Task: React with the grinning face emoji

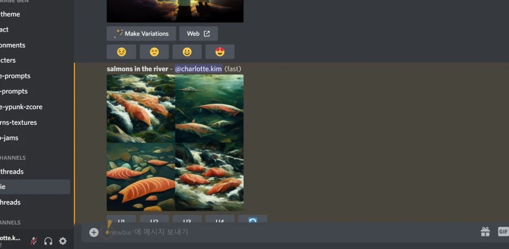Action: tap(187, 52)
